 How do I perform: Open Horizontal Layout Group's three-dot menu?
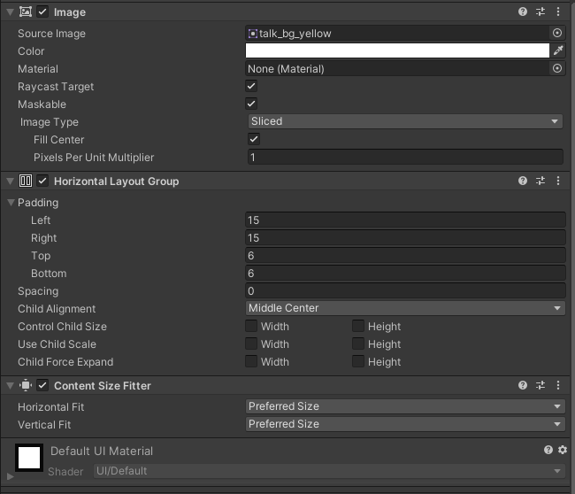pyautogui.click(x=558, y=181)
